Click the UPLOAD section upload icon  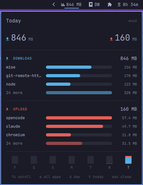[x=7, y=109]
